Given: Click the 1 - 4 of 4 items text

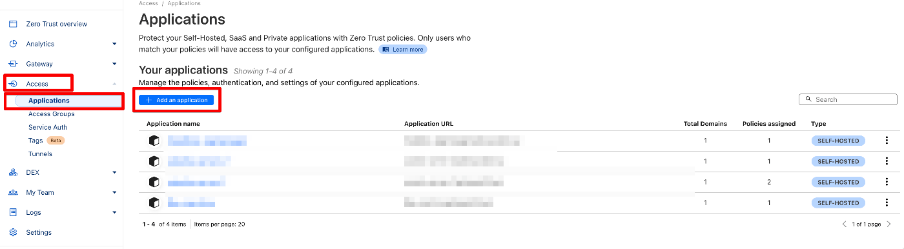Looking at the screenshot, I should pyautogui.click(x=164, y=224).
